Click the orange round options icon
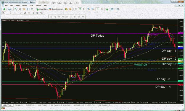 (x=70, y=9)
